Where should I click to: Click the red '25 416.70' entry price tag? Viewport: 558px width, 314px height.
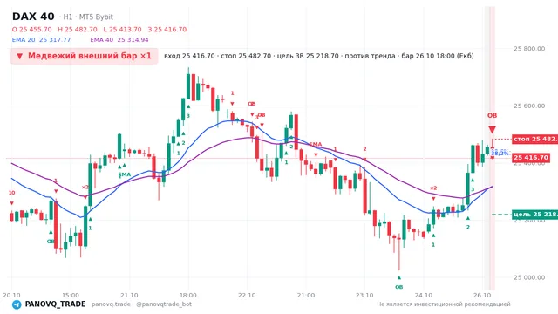coord(531,158)
